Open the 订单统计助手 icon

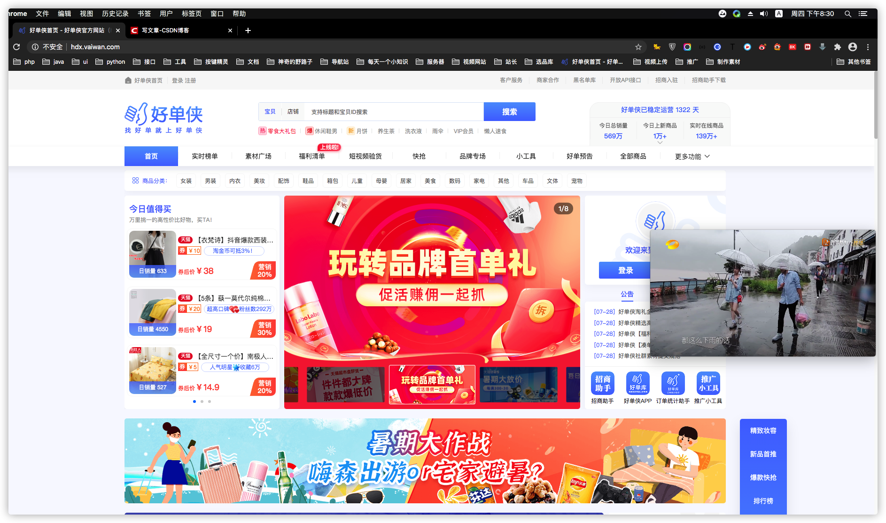point(673,384)
